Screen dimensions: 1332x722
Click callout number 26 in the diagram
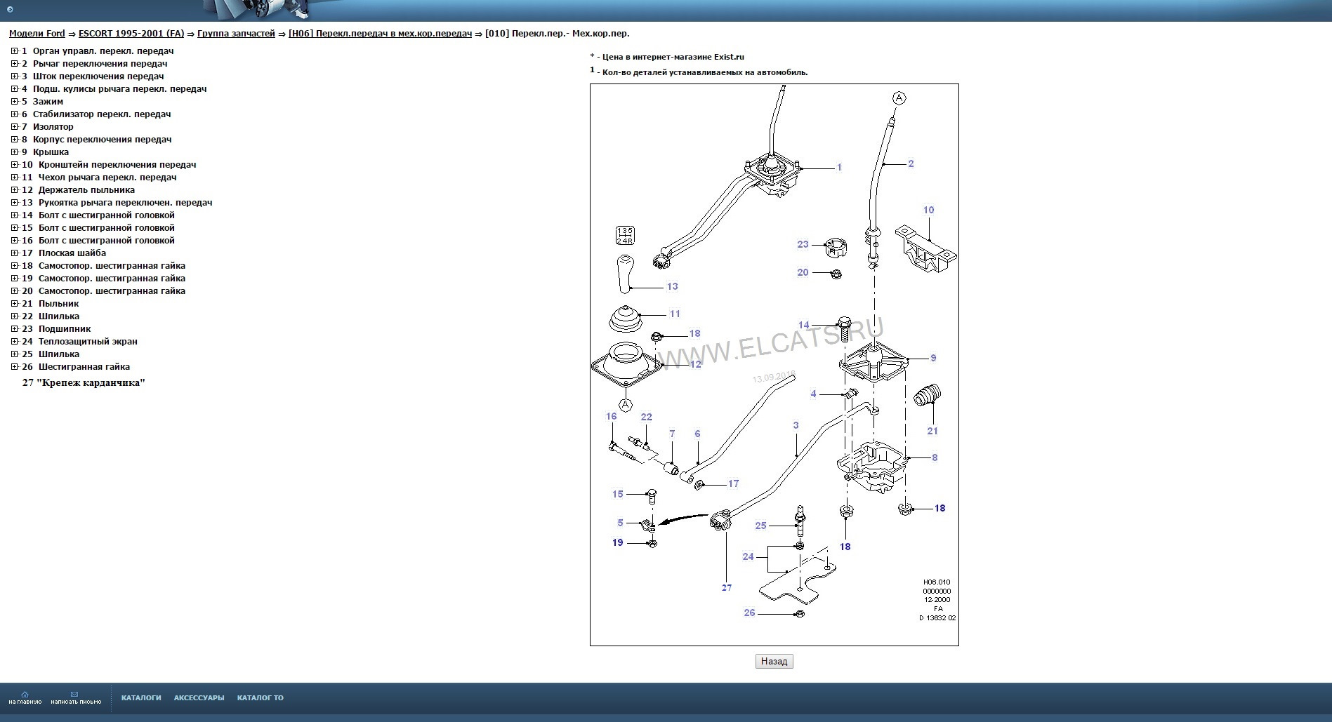click(x=749, y=613)
